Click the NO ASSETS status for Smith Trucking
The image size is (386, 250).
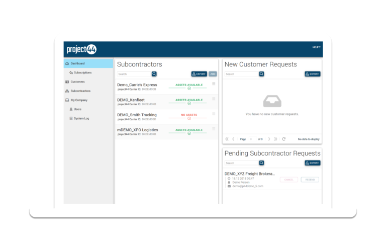click(x=189, y=115)
